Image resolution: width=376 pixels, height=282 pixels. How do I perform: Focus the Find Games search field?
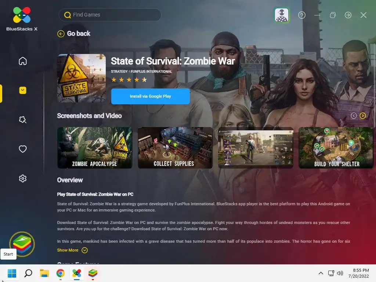tap(110, 15)
